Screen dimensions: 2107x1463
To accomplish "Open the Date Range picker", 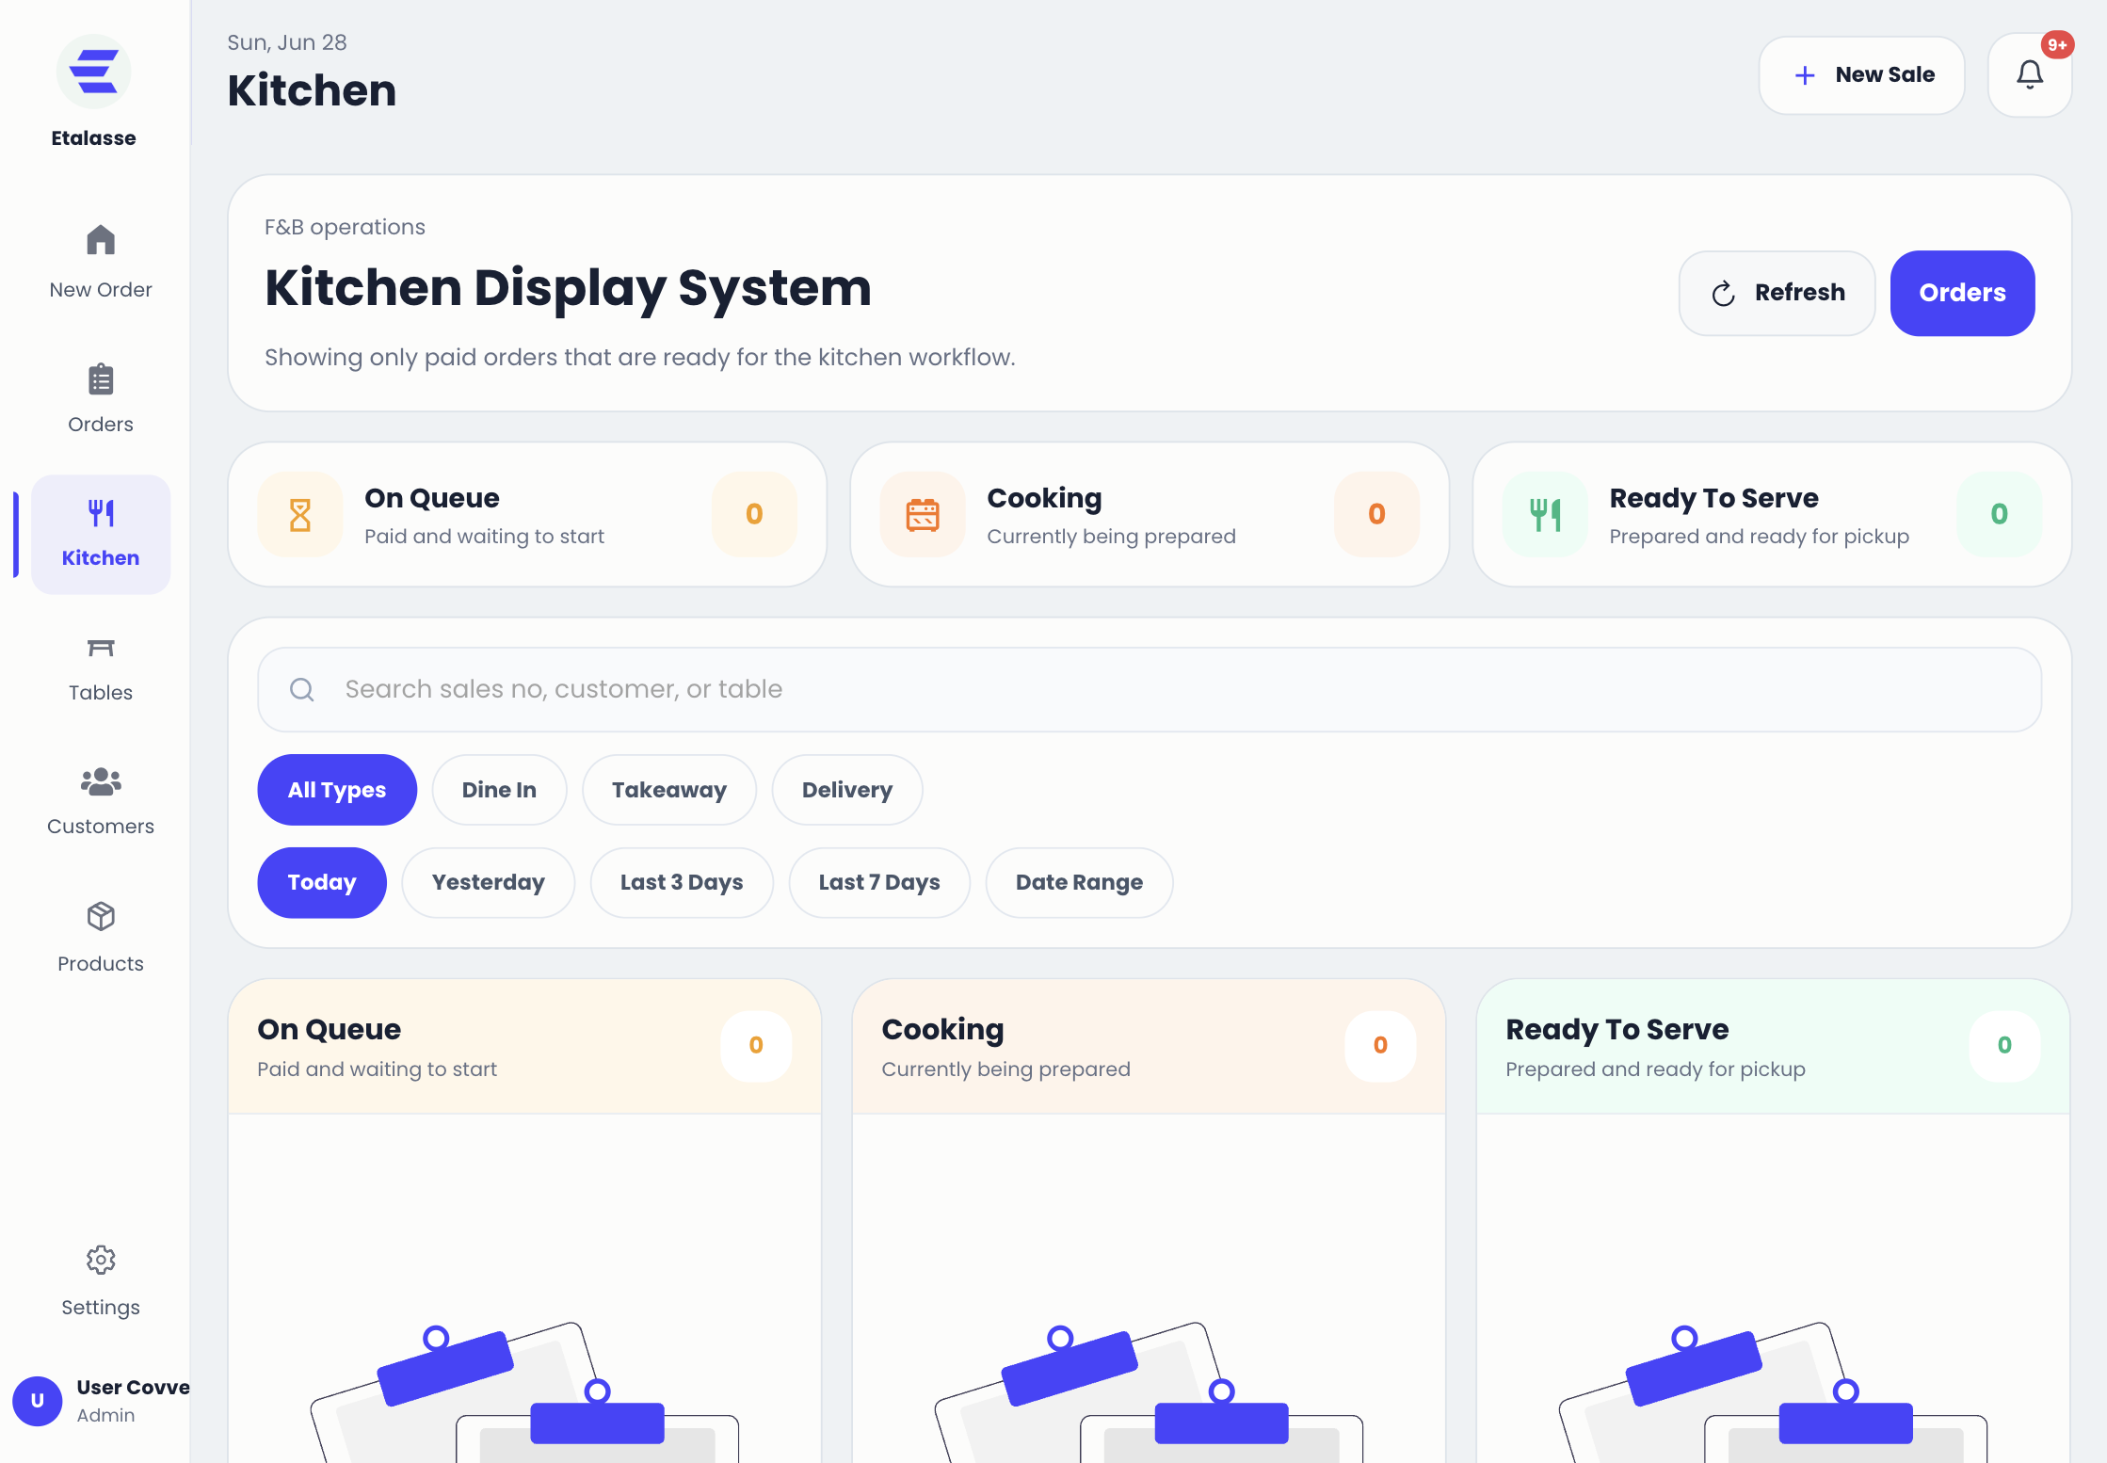I will tap(1079, 882).
